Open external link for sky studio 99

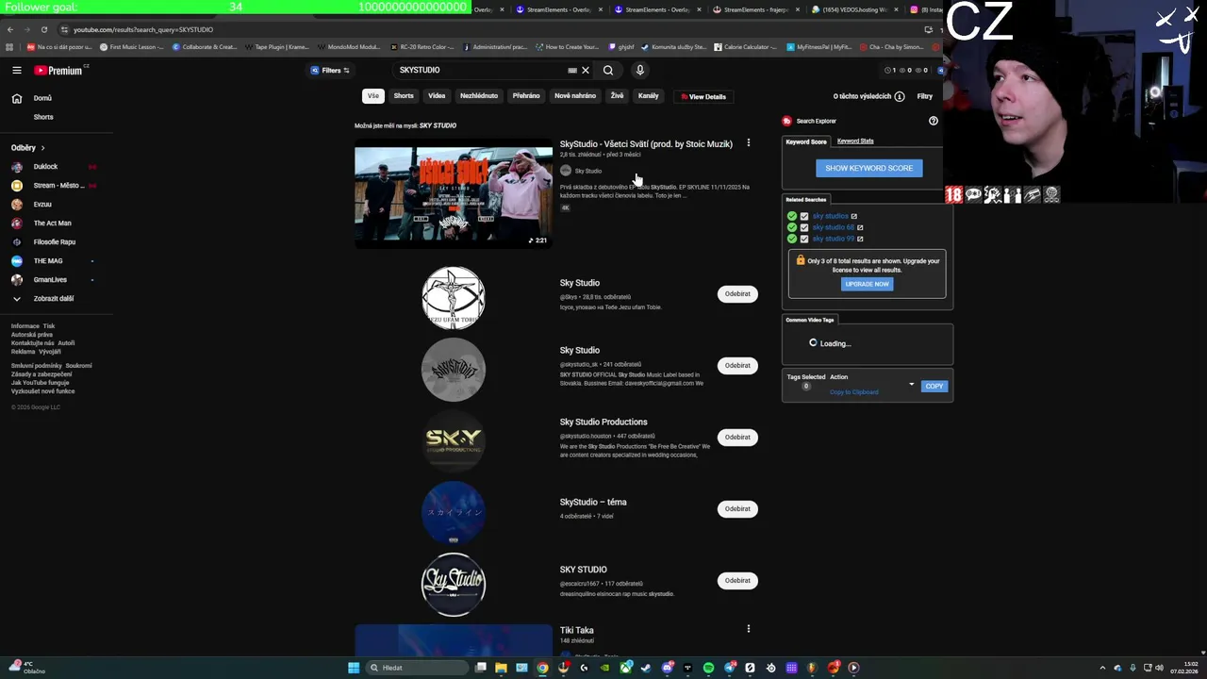860,239
